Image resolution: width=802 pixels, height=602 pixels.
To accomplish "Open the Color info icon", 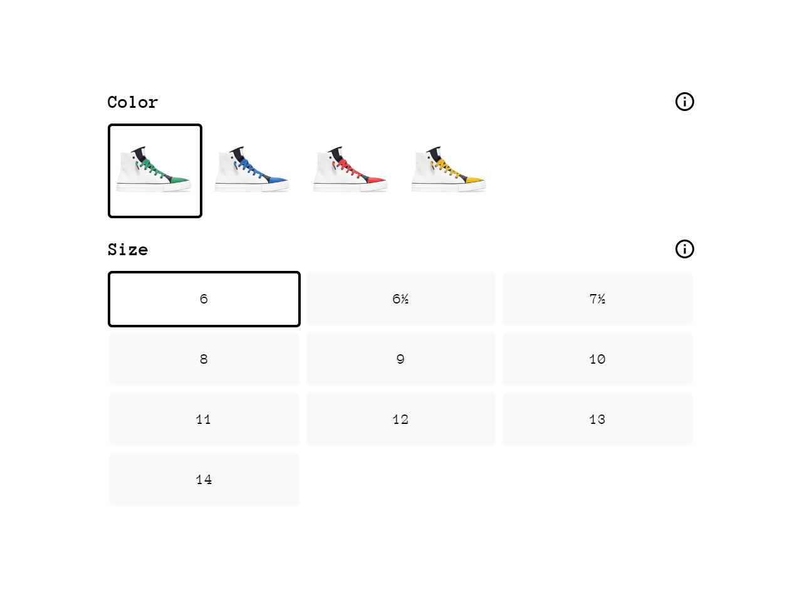I will click(x=684, y=102).
